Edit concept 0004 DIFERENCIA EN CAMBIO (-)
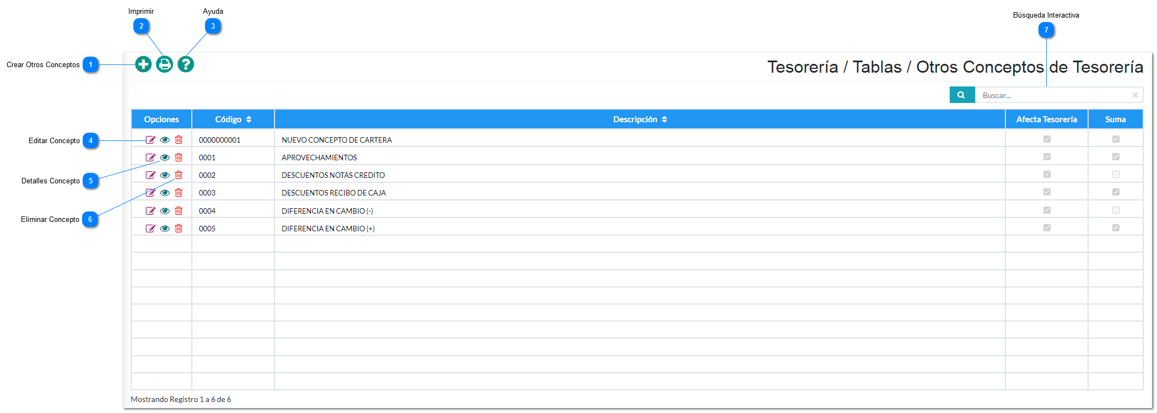This screenshot has width=1157, height=413. point(150,211)
